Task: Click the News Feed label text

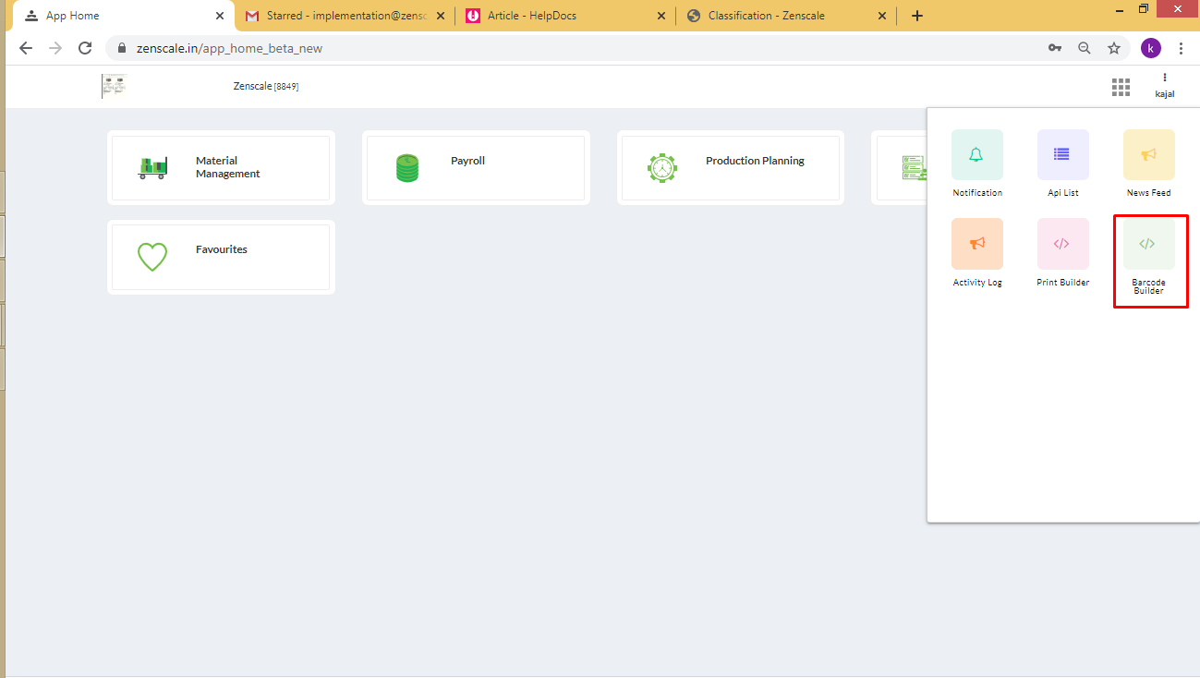Action: [x=1148, y=193]
